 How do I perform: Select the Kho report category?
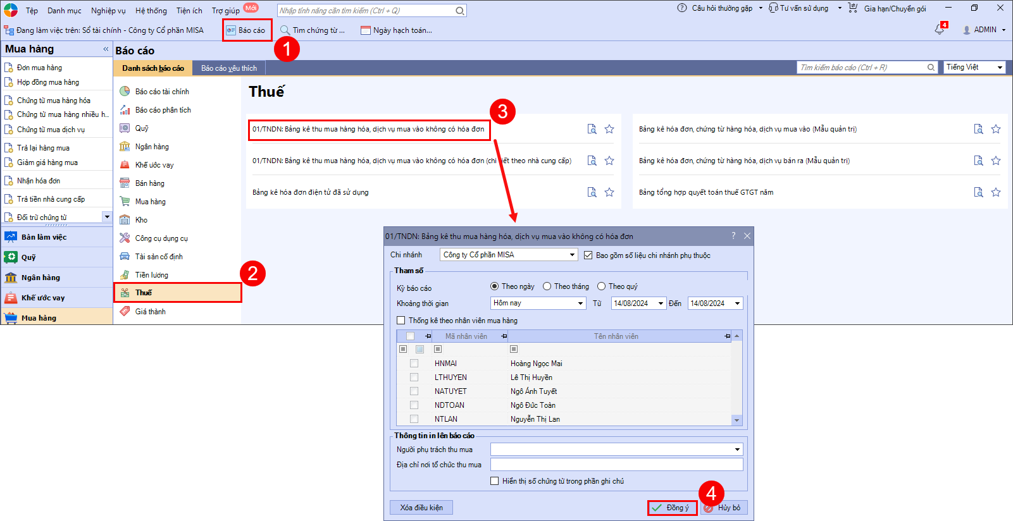pyautogui.click(x=141, y=220)
